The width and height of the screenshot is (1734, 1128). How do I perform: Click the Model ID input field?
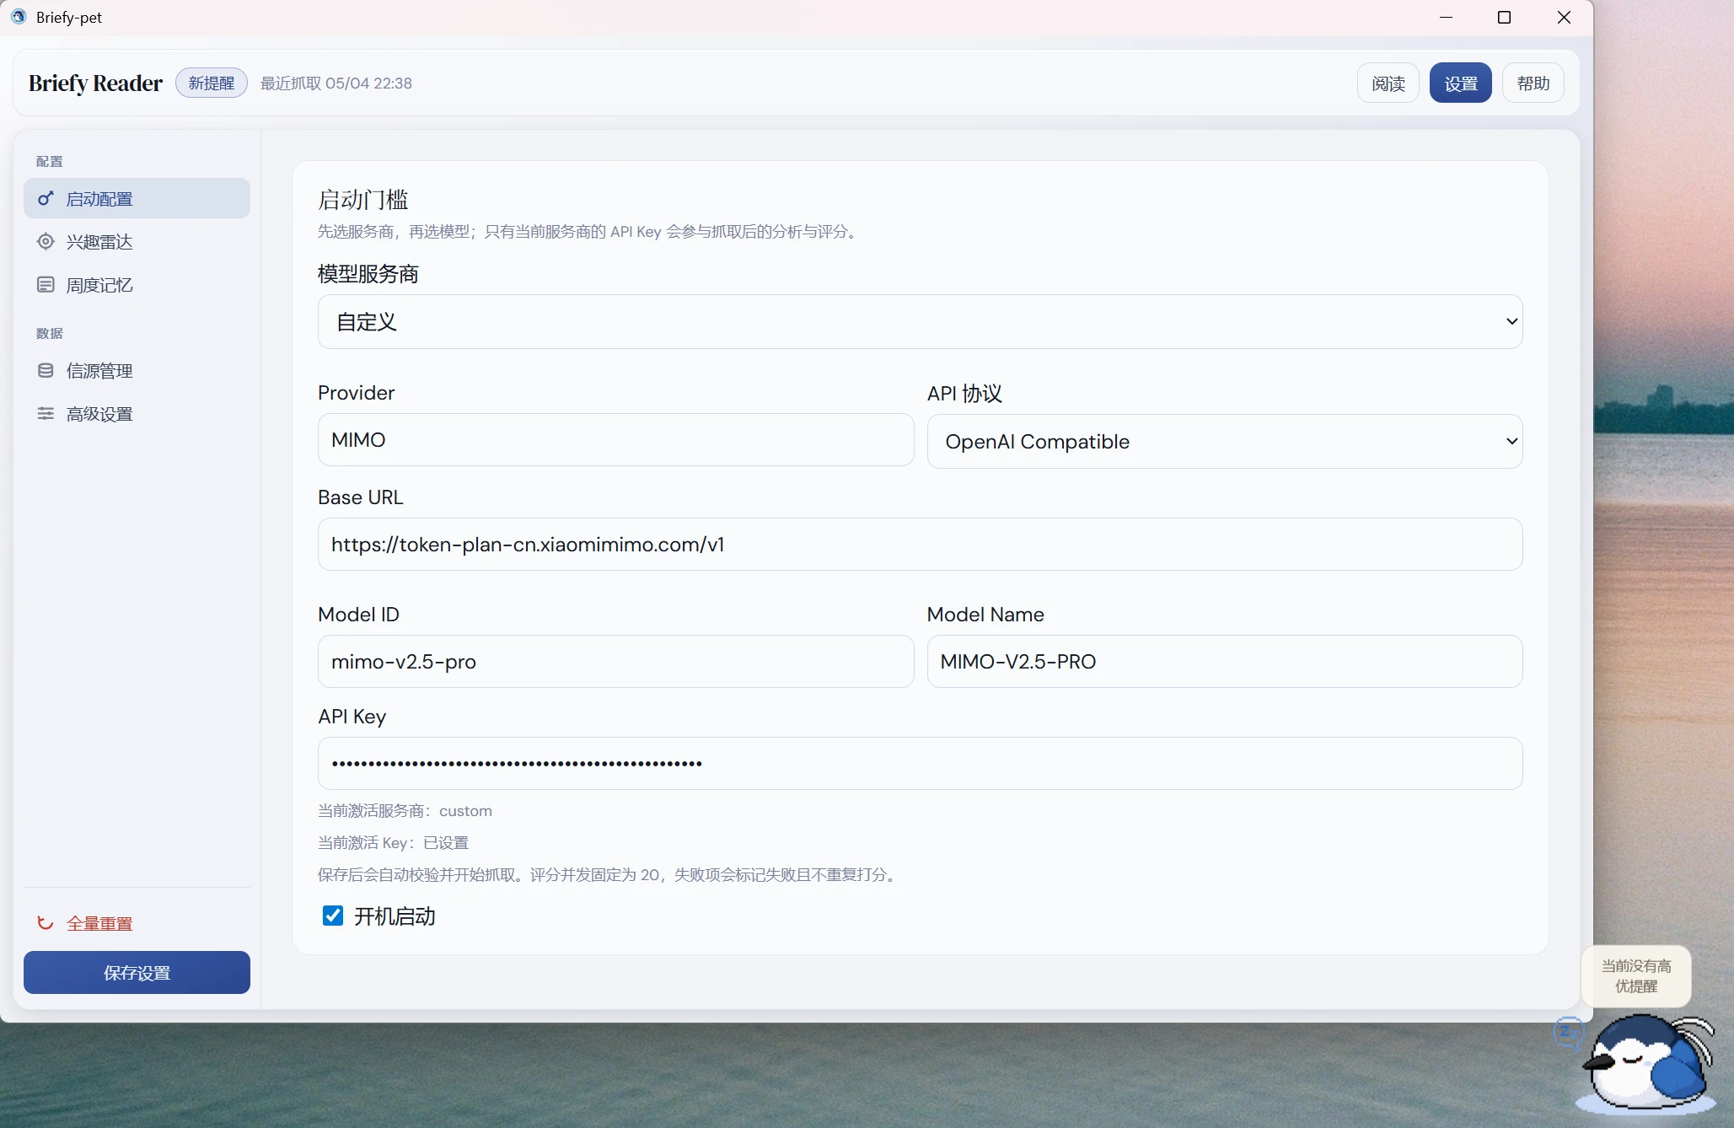point(615,661)
